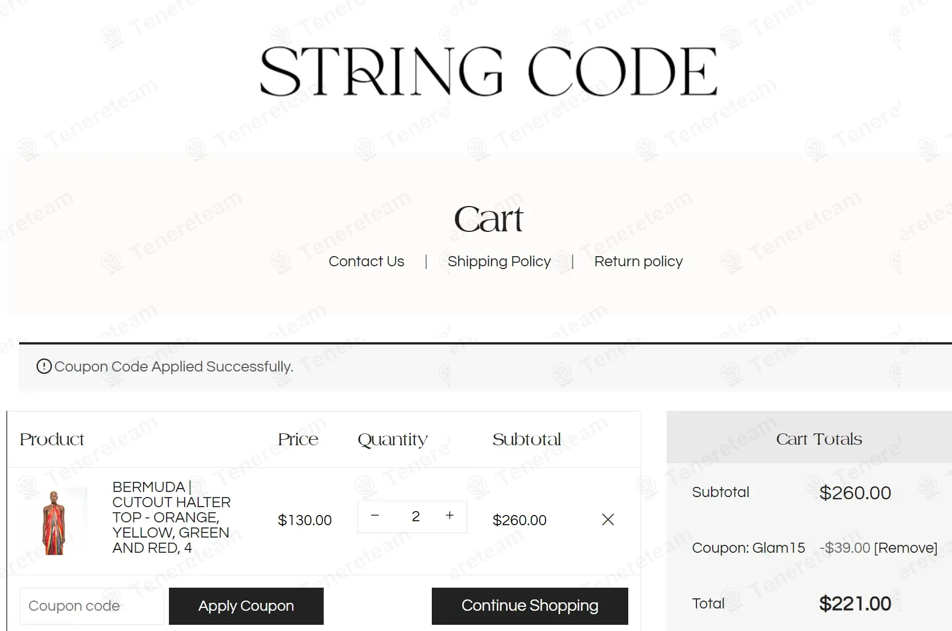Click the Coupon Code Applied Successfully message
This screenshot has width=952, height=631.
(x=173, y=366)
